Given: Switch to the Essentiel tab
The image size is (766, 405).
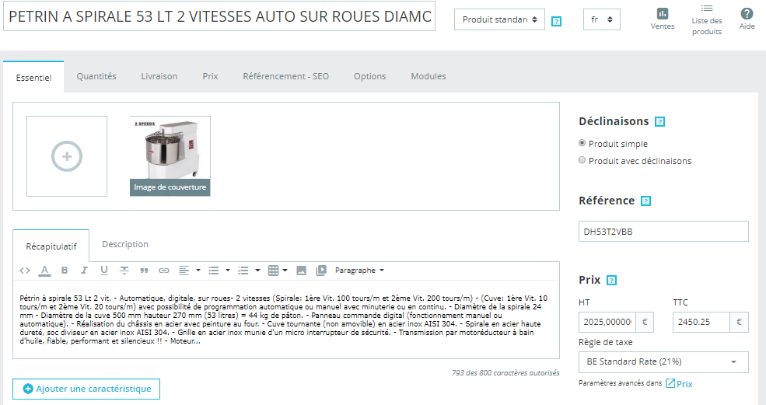Looking at the screenshot, I should tap(33, 77).
